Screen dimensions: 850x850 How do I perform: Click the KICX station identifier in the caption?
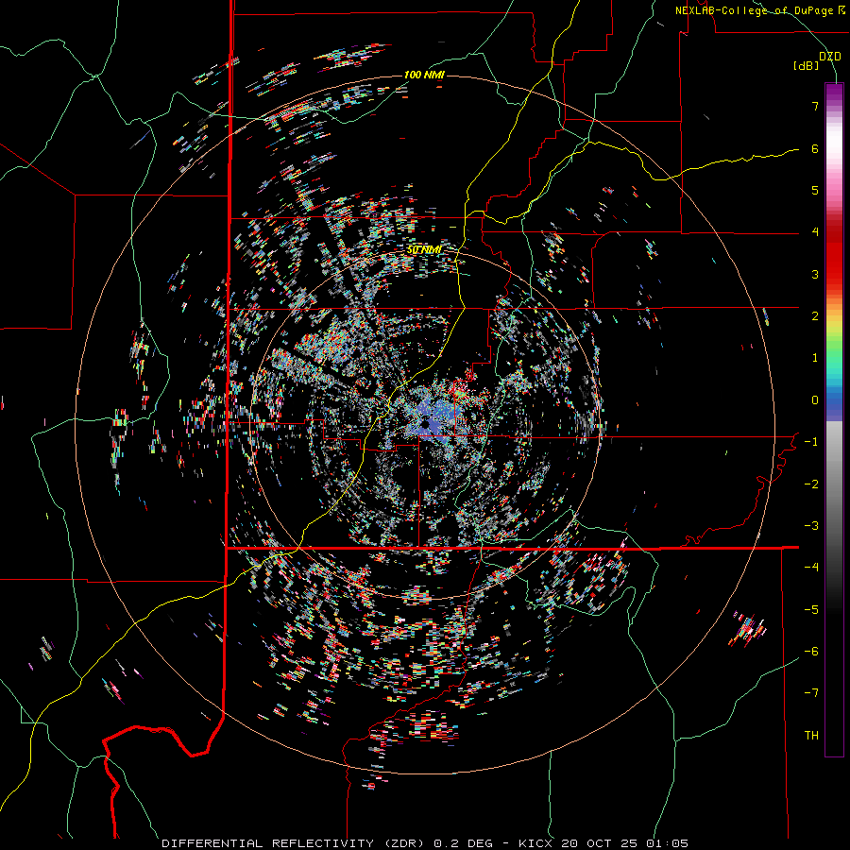click(x=534, y=843)
